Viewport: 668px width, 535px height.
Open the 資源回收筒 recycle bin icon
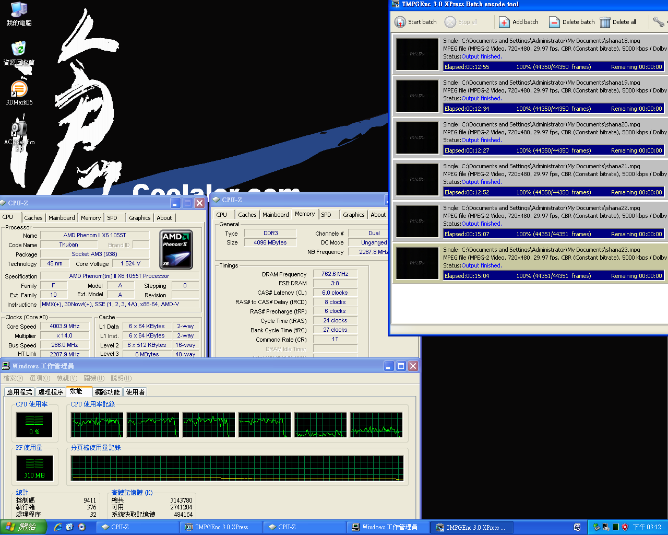pyautogui.click(x=19, y=53)
